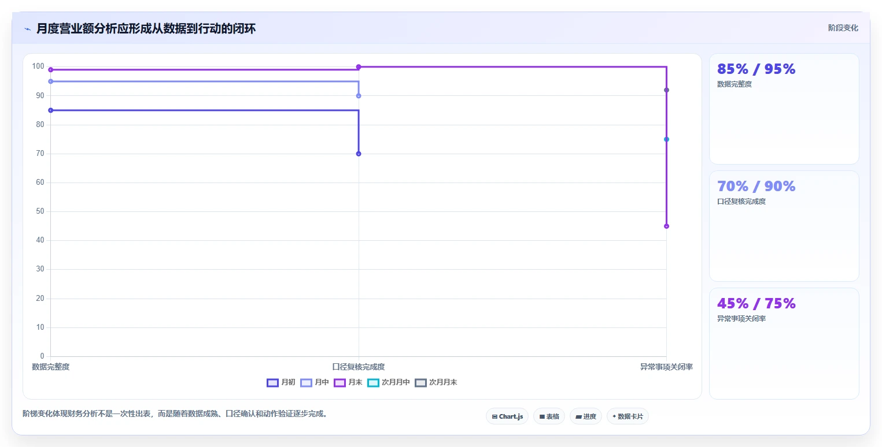Click the 异常事项关闭率 x-axis label
The image size is (882, 447).
[x=666, y=367]
